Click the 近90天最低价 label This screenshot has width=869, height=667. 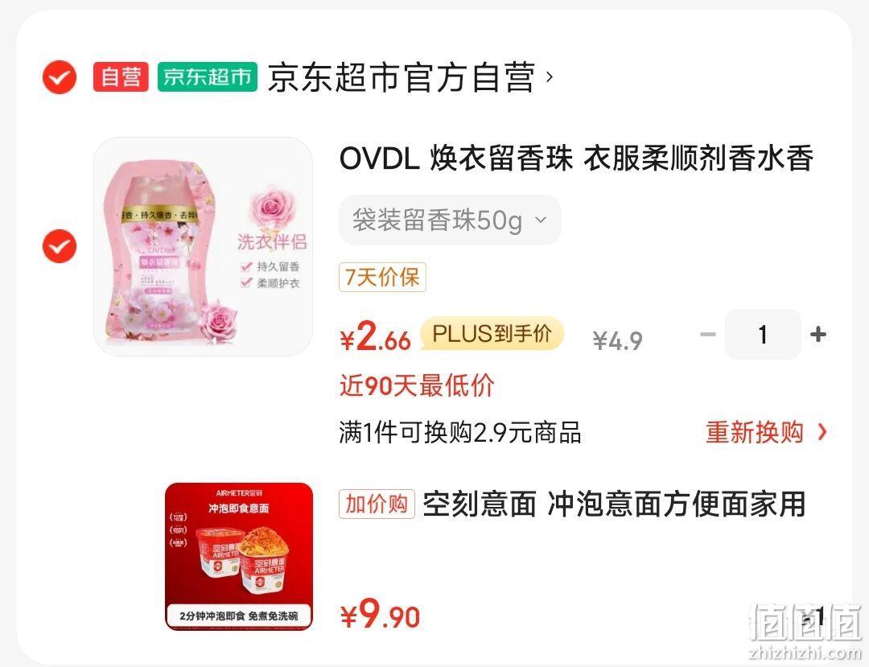point(417,385)
